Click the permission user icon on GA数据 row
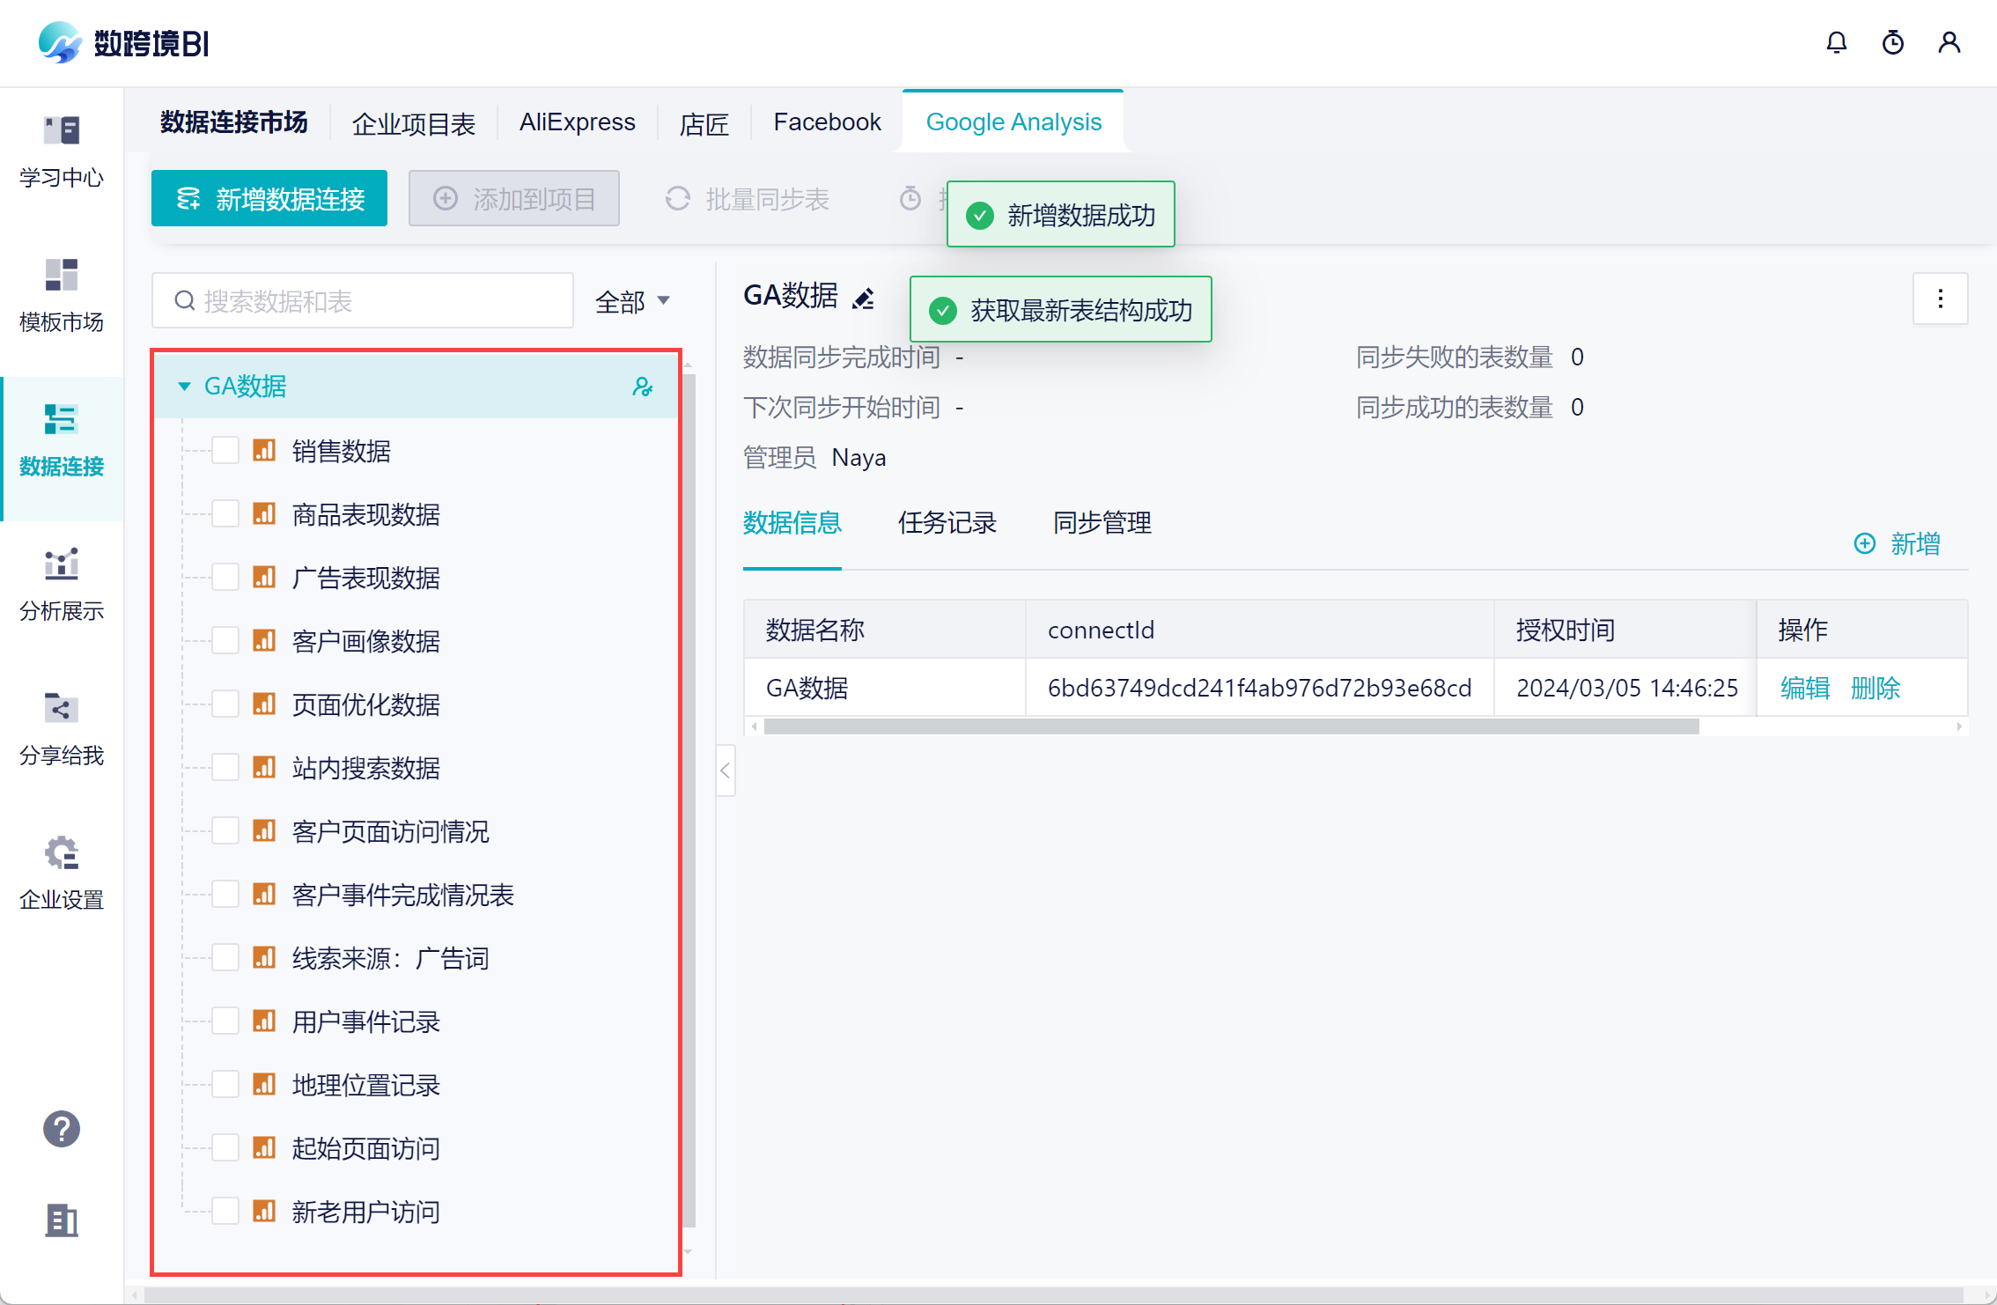The image size is (1997, 1305). pyautogui.click(x=642, y=387)
